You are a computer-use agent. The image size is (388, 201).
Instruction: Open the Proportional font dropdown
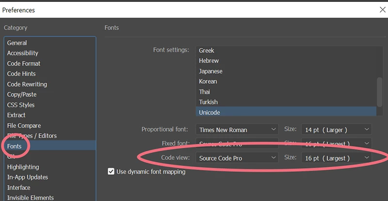(x=237, y=130)
